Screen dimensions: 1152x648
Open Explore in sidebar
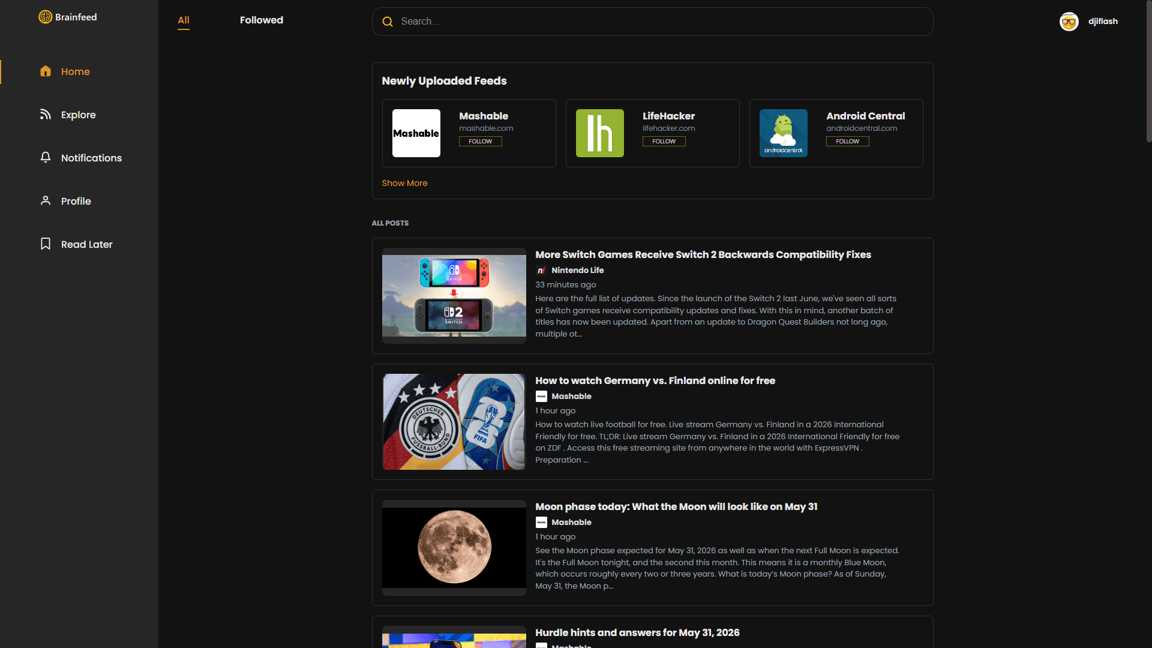[x=79, y=115]
